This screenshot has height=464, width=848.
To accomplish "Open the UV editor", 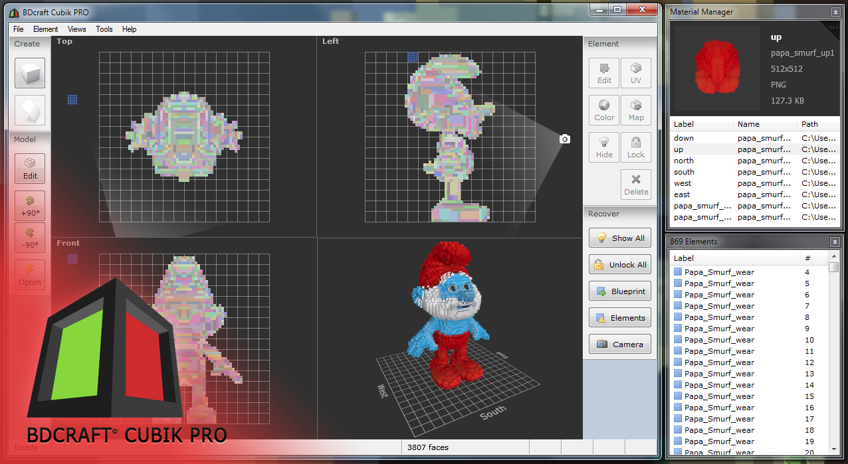I will tap(636, 73).
